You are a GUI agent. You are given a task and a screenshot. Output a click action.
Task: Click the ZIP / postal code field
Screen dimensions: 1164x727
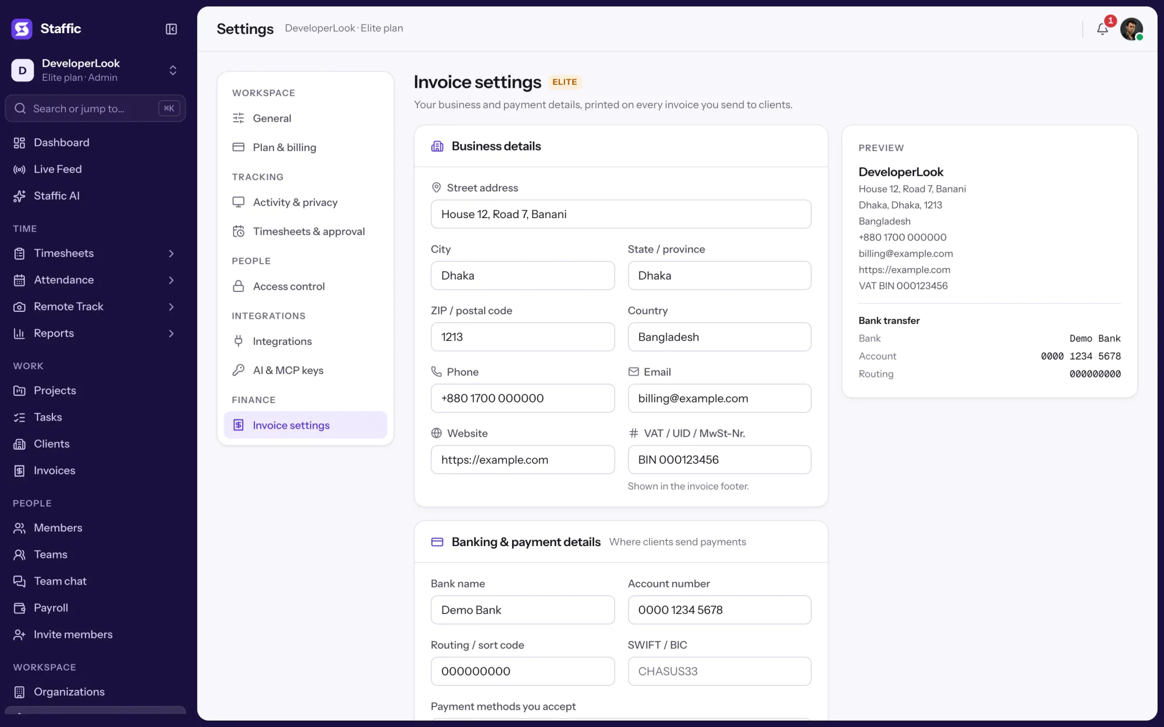click(x=523, y=337)
